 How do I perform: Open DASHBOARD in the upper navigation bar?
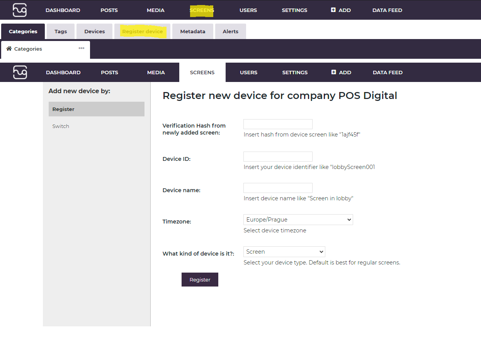(63, 10)
